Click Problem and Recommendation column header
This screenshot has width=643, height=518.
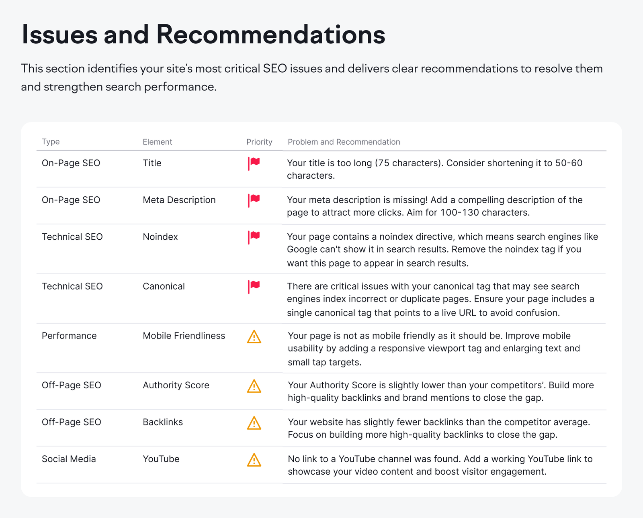[344, 142]
